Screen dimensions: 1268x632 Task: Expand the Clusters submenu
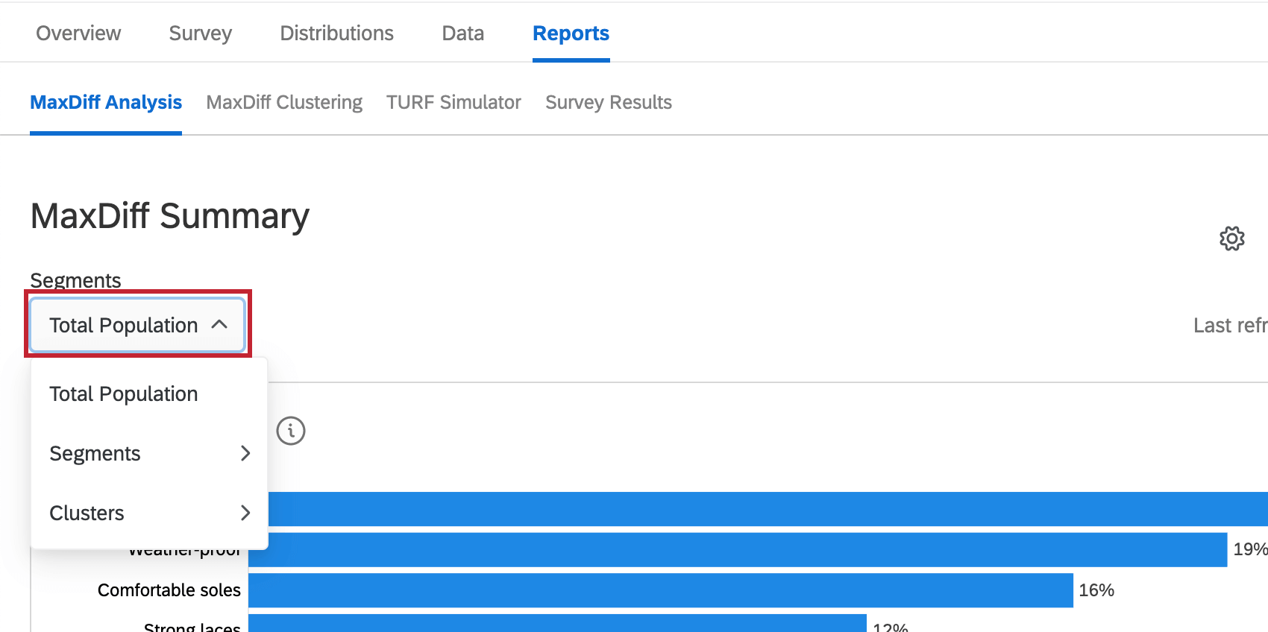tap(87, 513)
